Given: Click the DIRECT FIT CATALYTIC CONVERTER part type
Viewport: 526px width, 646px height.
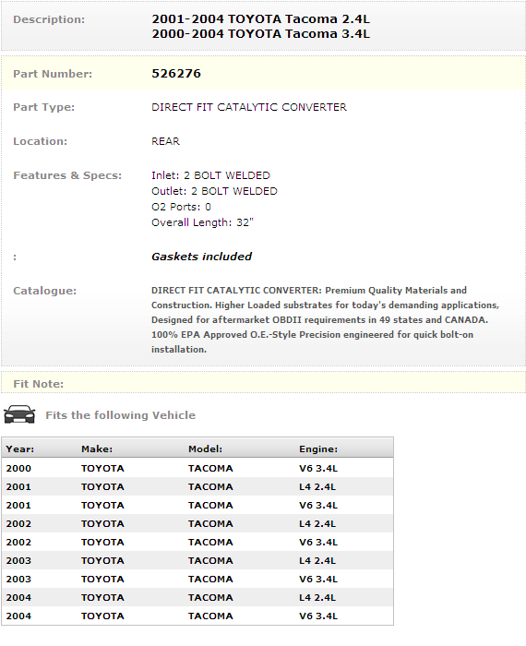Looking at the screenshot, I should tap(249, 107).
